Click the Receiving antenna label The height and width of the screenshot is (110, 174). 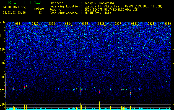pyautogui.click(x=64, y=13)
